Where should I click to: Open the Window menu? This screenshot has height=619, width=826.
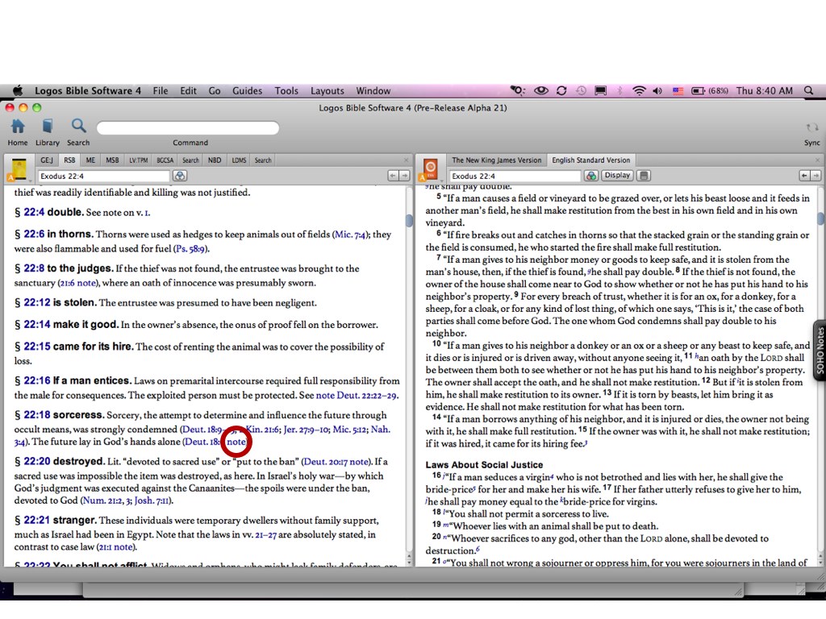[x=373, y=90]
